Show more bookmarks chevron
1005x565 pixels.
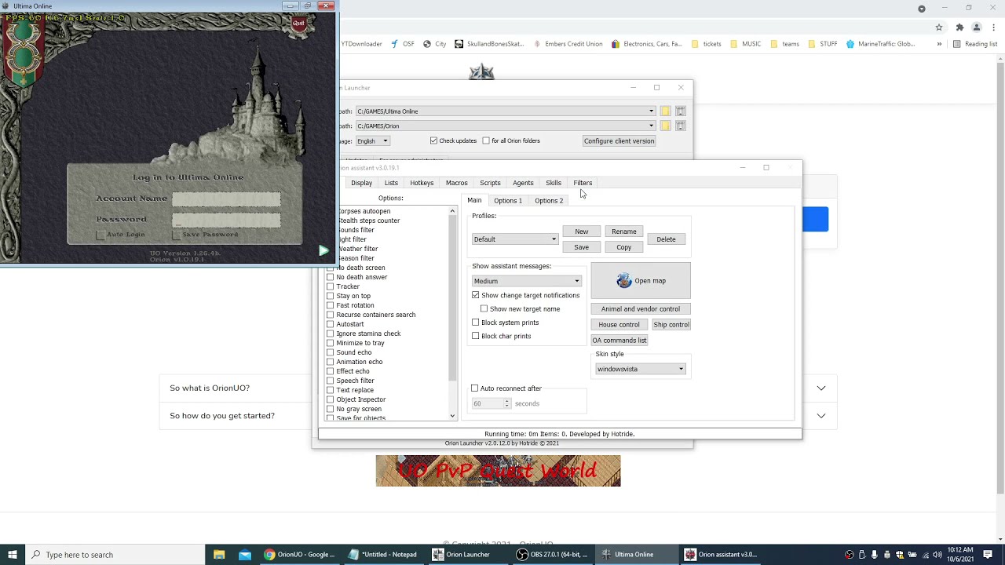[x=939, y=44]
